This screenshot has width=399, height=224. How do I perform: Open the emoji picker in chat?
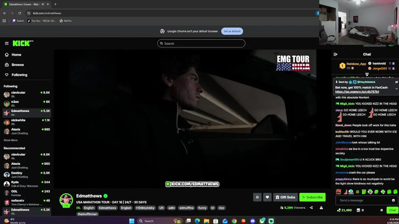coord(393,200)
